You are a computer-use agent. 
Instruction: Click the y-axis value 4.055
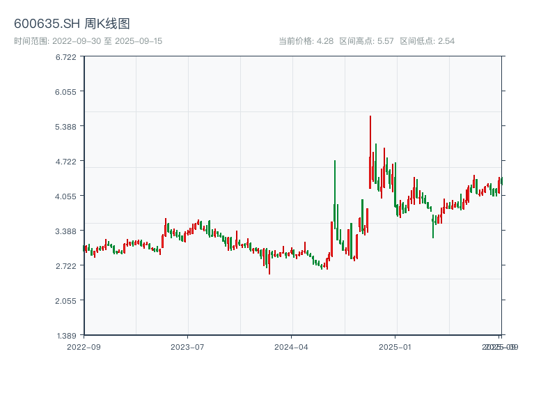tap(65, 196)
